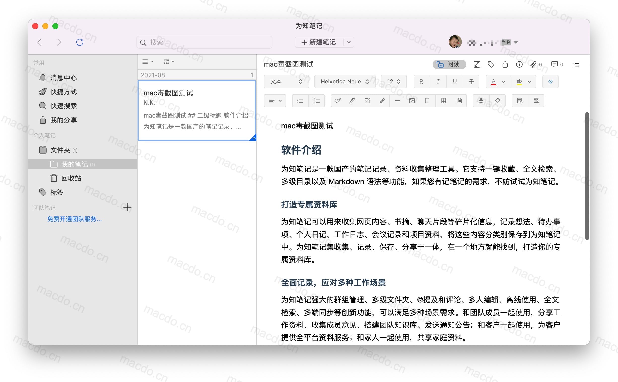Open the note in a separate window

[477, 64]
